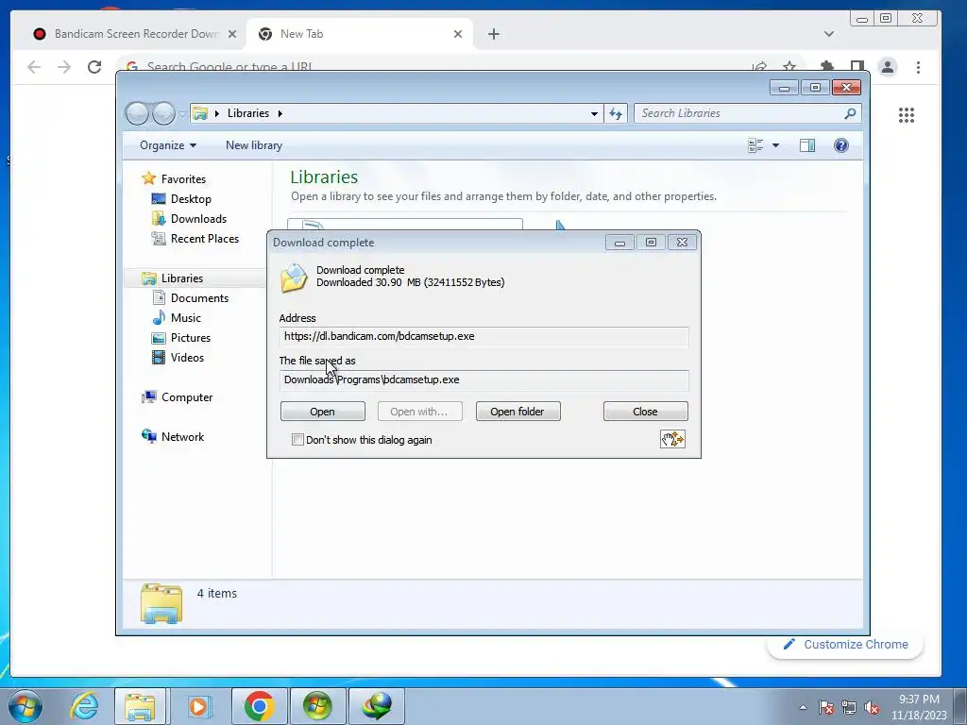Open the Chrome tab search dropdown
Image resolution: width=967 pixels, height=725 pixels.
(x=829, y=34)
